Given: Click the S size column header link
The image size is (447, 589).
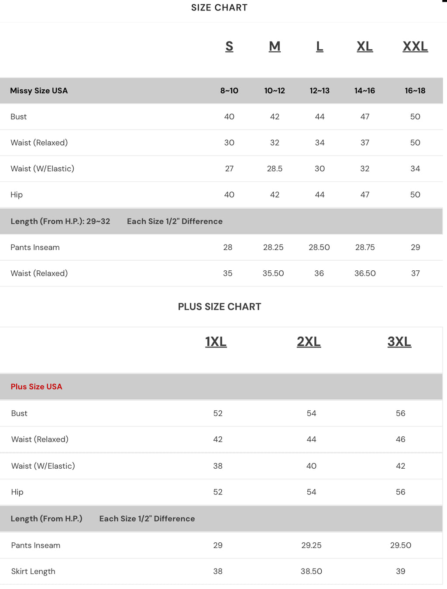Looking at the screenshot, I should pyautogui.click(x=229, y=46).
